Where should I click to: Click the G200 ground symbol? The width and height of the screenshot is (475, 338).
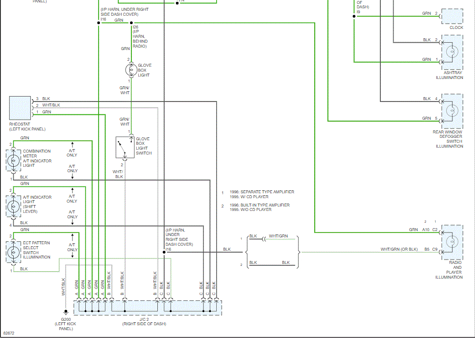tap(66, 312)
